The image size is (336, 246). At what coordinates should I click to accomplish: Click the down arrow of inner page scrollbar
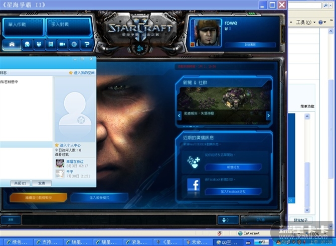[307, 210]
